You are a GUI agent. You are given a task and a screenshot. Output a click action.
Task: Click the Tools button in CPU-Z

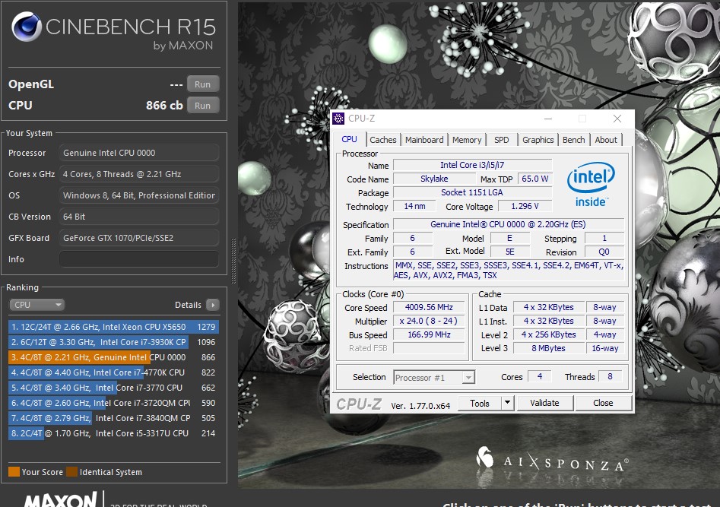coord(480,403)
